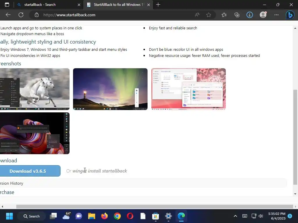Image resolution: width=298 pixels, height=223 pixels.
Task: Launch Firefox from the taskbar
Action: pos(104,216)
